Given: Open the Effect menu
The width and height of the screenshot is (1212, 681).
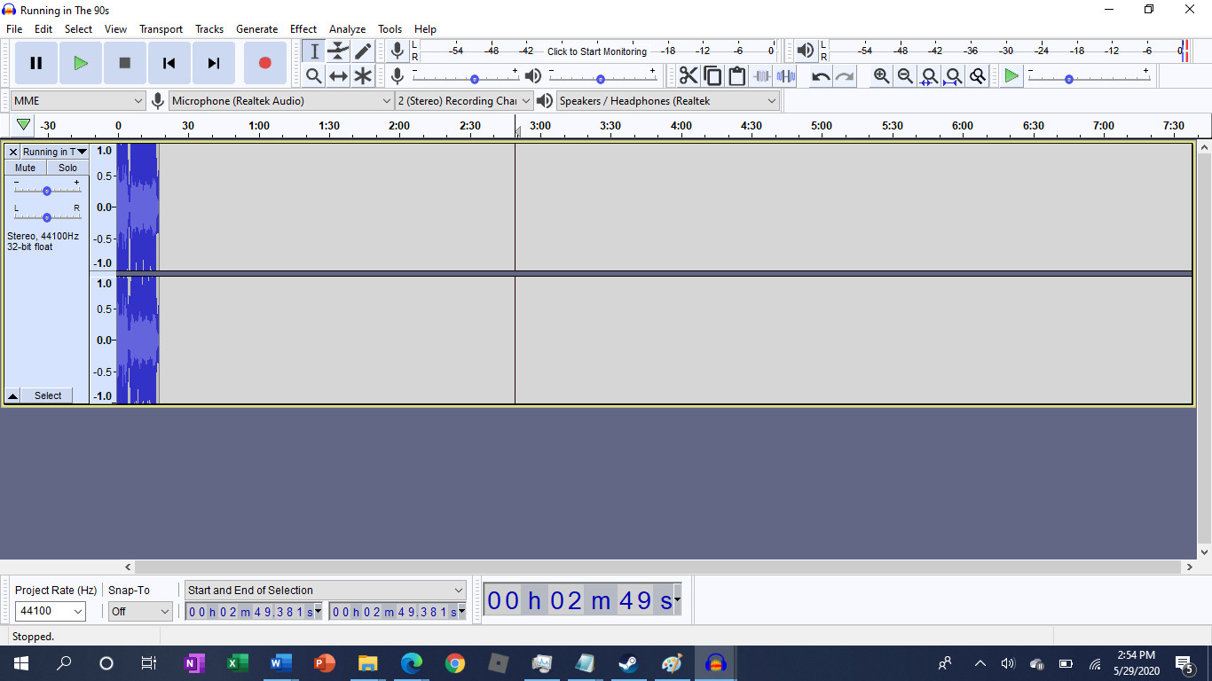Looking at the screenshot, I should point(303,29).
